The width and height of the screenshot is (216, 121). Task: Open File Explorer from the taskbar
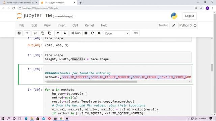32,119
